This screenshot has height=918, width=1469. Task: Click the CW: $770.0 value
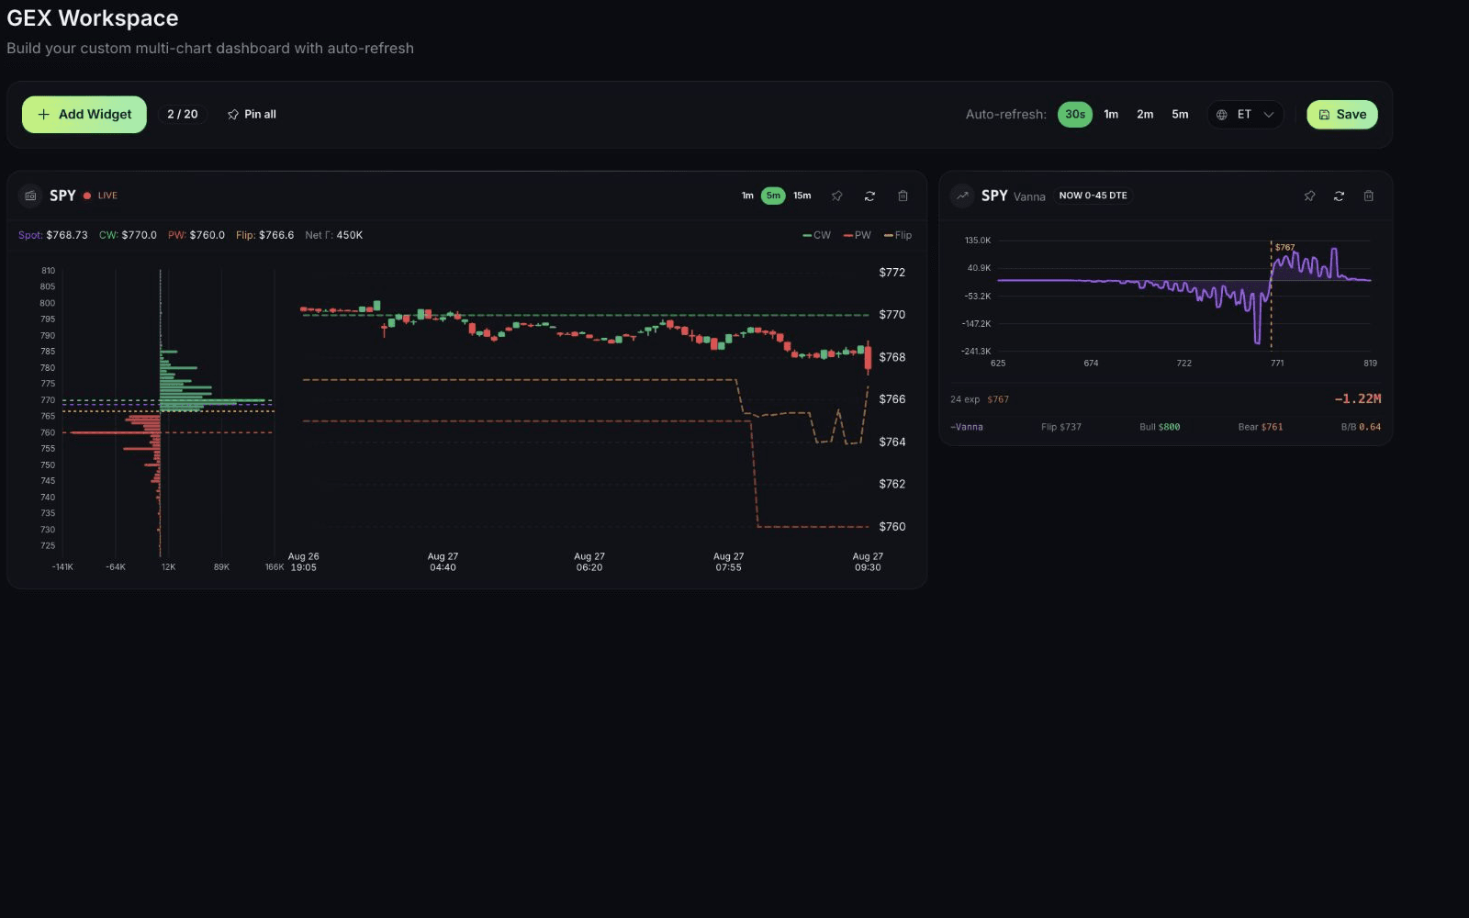coord(128,235)
